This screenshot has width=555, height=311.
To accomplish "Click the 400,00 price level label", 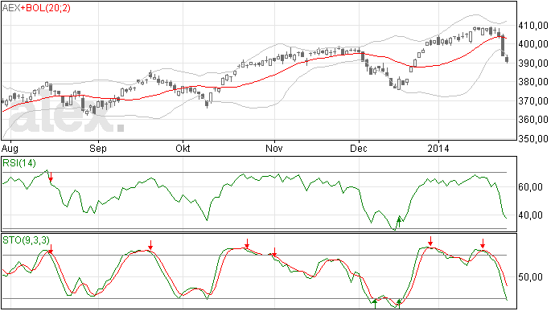I will point(533,44).
